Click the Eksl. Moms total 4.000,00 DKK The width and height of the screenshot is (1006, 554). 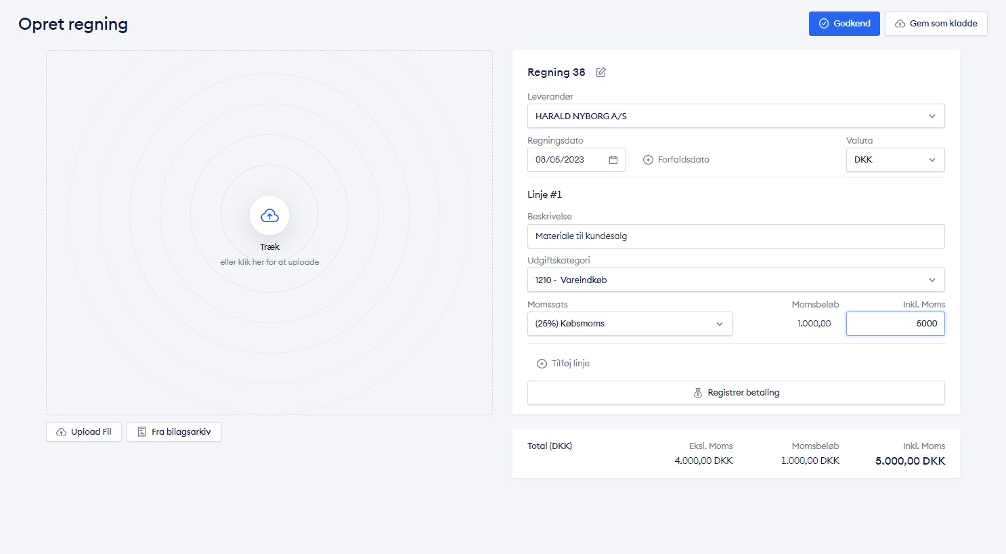703,461
